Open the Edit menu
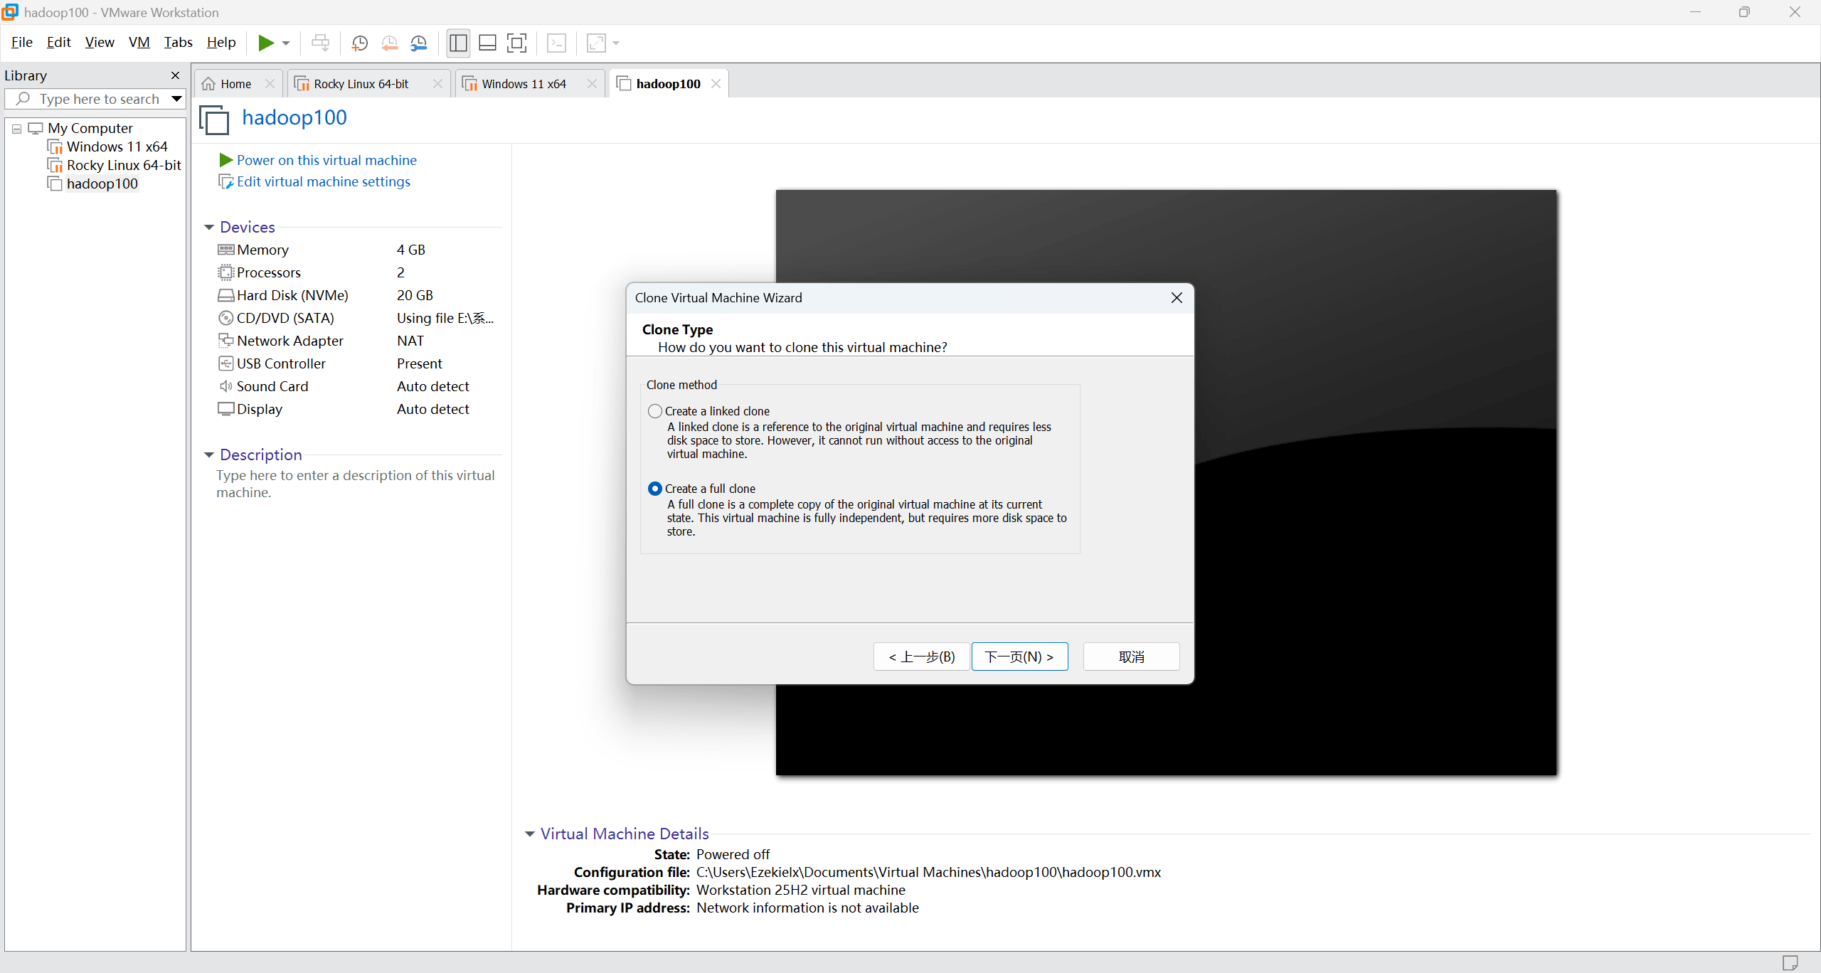1821x973 pixels. (58, 43)
